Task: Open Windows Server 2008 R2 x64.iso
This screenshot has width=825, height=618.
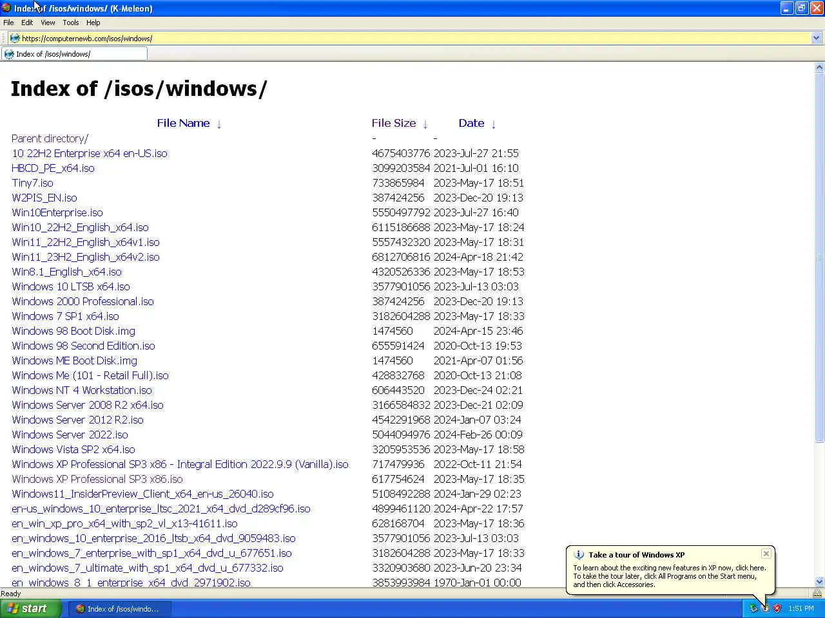Action: (x=88, y=405)
